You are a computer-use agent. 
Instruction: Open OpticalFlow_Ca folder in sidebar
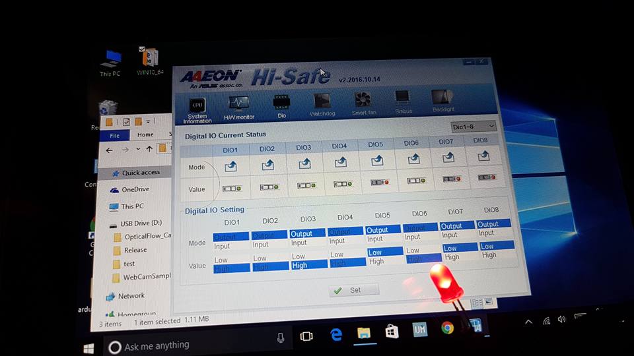pos(143,236)
